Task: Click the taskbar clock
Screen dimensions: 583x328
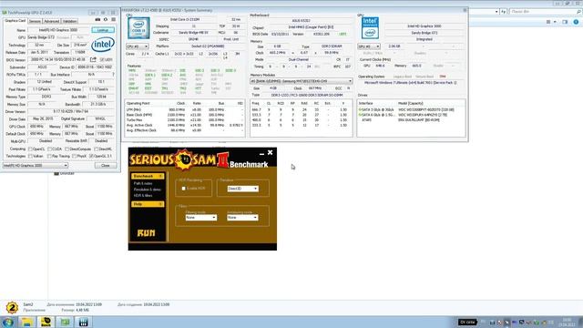Action: [567, 322]
